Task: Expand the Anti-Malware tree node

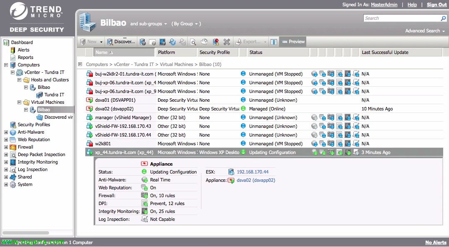Action: pyautogui.click(x=6, y=132)
